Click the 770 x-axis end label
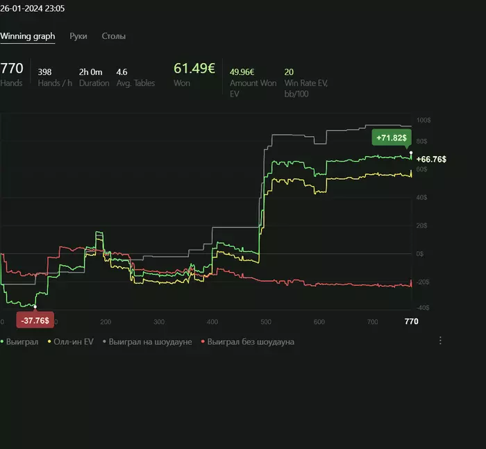The width and height of the screenshot is (486, 449). coord(411,321)
